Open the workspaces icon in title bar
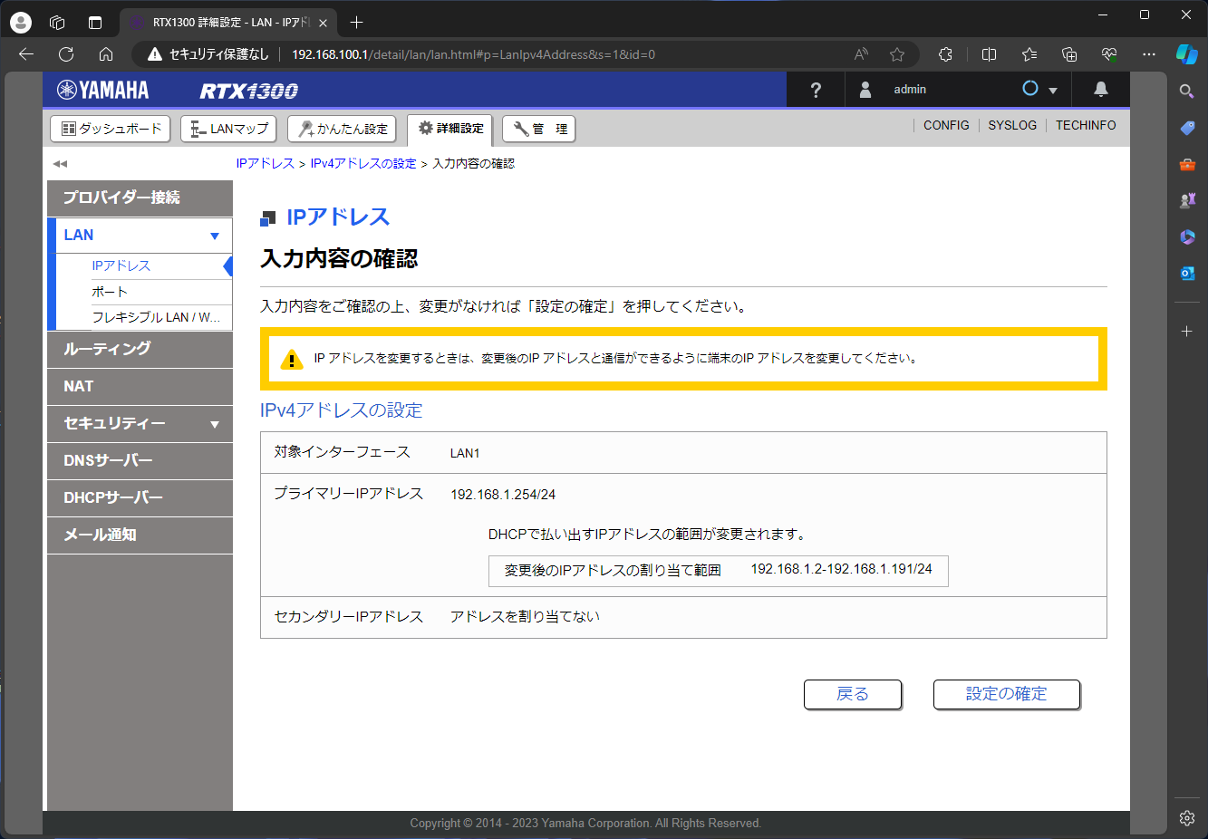The height and width of the screenshot is (839, 1208). click(57, 23)
